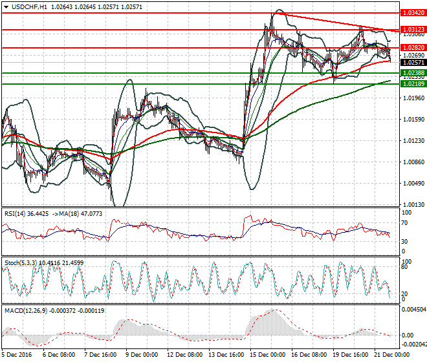Click the MACD 0.004504 scale value
The width and height of the screenshot is (427, 362).
(x=414, y=310)
